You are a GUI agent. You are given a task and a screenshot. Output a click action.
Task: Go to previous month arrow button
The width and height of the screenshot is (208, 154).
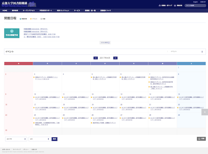coord(96,58)
